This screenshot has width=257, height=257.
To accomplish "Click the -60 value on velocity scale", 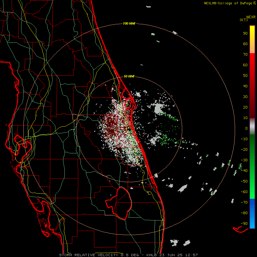I will coord(244,192).
